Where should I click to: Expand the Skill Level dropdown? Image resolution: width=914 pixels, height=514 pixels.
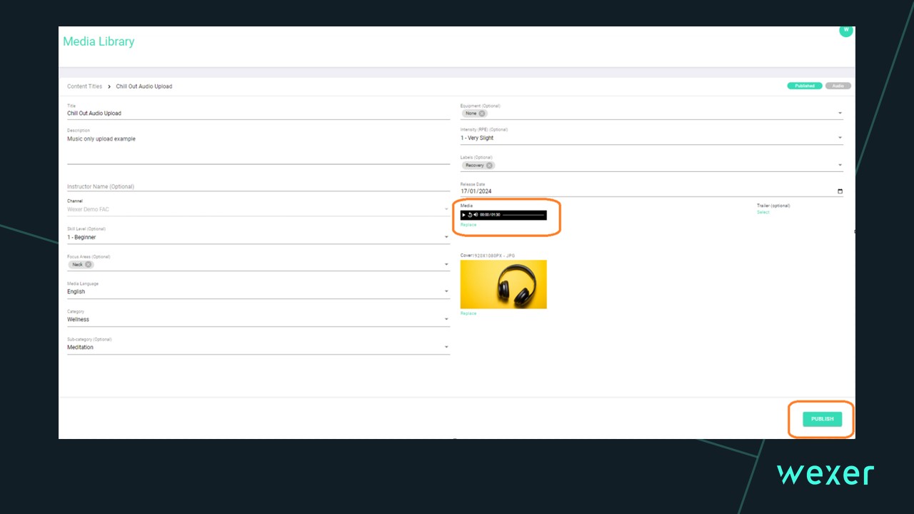[x=446, y=237]
